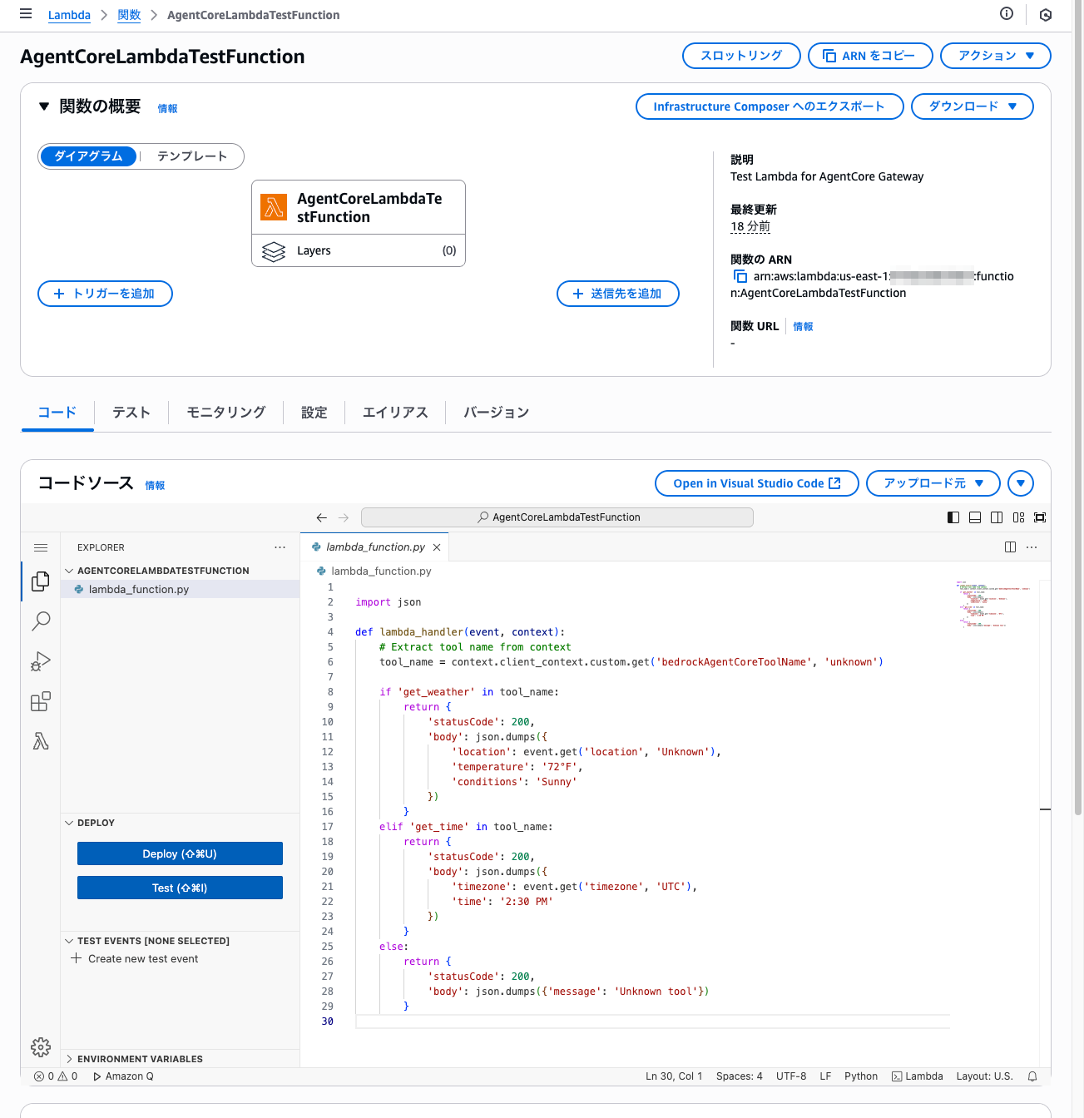Click the Lambda function icon in diagram
Viewport: 1084px width, 1118px height.
click(x=274, y=207)
